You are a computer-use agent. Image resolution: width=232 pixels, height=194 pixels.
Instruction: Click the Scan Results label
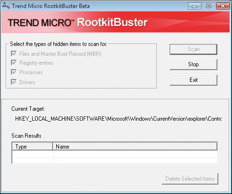[x=26, y=136]
